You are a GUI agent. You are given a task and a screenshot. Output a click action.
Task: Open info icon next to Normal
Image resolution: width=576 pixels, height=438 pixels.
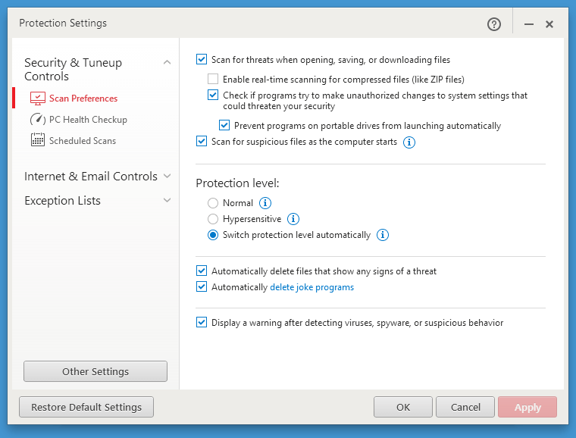pos(265,203)
